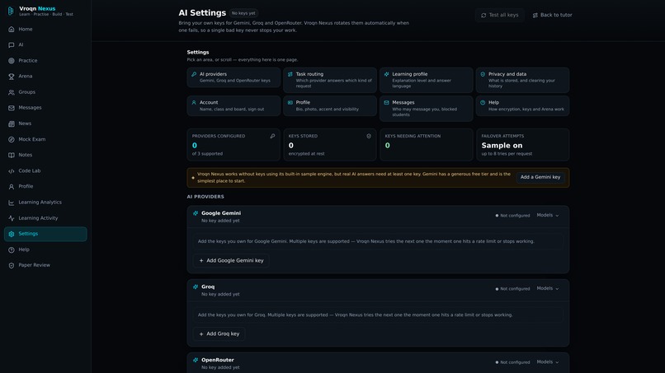Click the Help question icon in sidebar
This screenshot has height=373, width=665.
tap(12, 249)
